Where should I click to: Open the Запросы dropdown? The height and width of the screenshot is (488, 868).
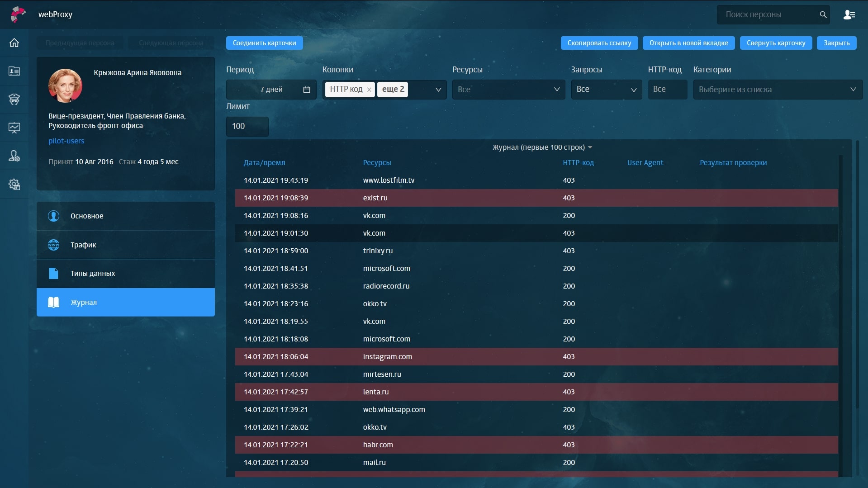point(633,90)
